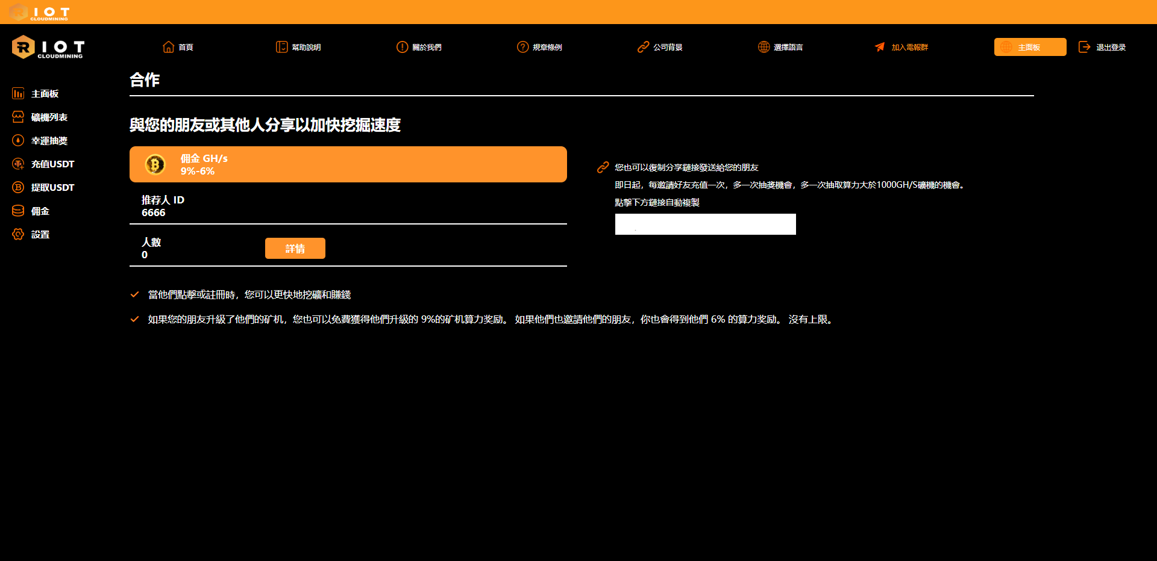Open the 選擇語言 language selector
Image resolution: width=1157 pixels, height=561 pixels.
[x=780, y=47]
